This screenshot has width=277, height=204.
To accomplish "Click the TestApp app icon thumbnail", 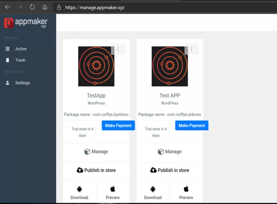I will 96,66.
